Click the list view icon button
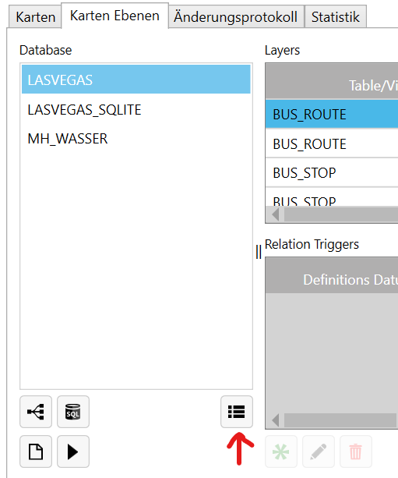The height and width of the screenshot is (478, 398). [x=237, y=412]
